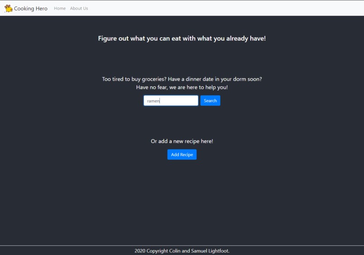Click the Cooking Hero logo icon
364x255 pixels.
[9, 9]
